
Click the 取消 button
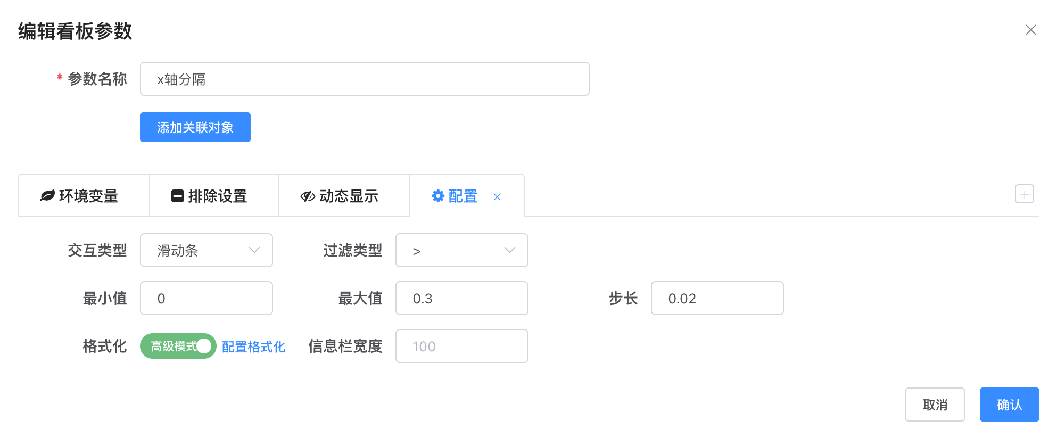click(x=935, y=405)
